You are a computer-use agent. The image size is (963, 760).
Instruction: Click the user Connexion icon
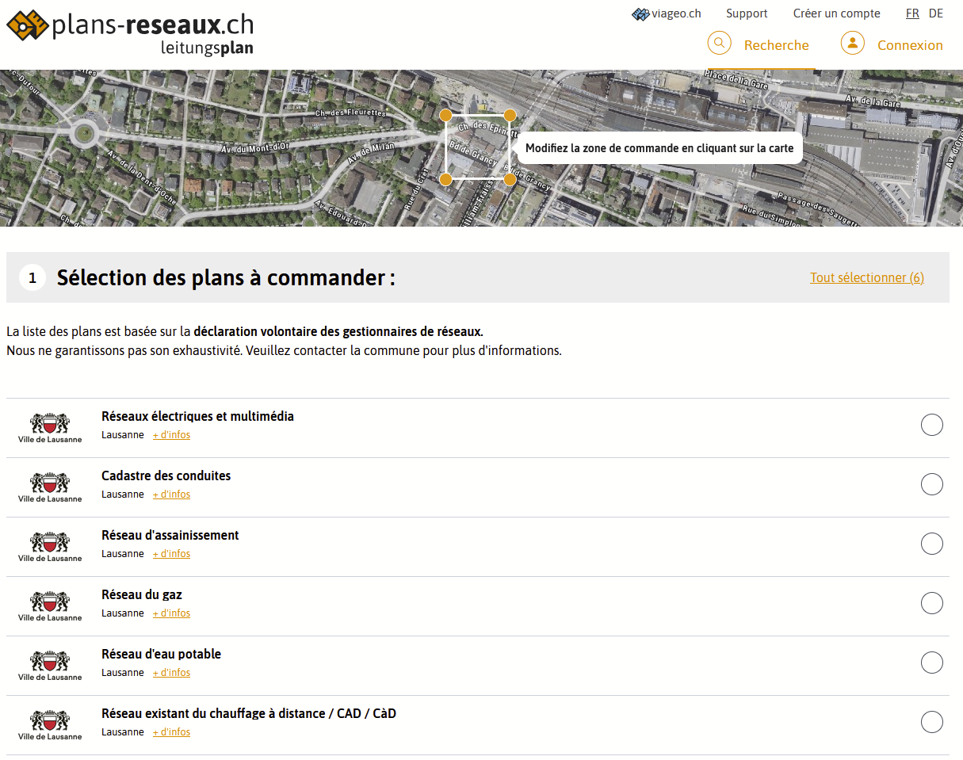(x=852, y=43)
